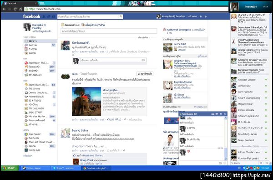Attach photo in Senkawa KR chat box

(x=220, y=163)
